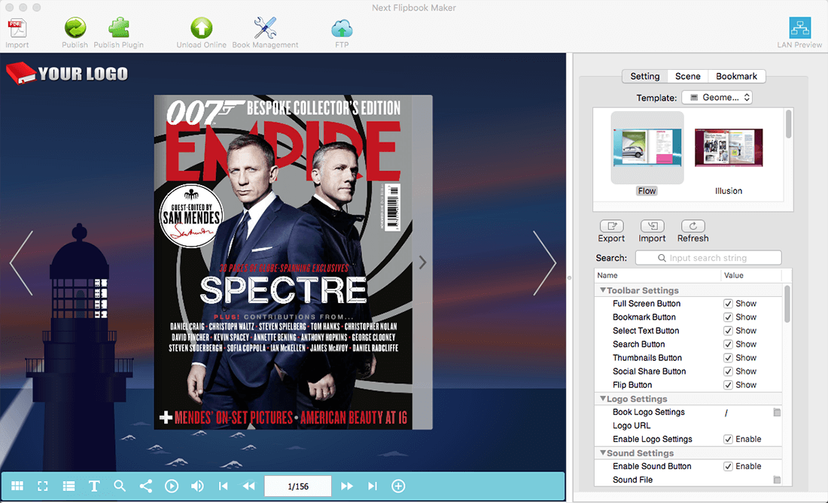Open Book Management tools icon
Image resolution: width=828 pixels, height=503 pixels.
pyautogui.click(x=265, y=29)
